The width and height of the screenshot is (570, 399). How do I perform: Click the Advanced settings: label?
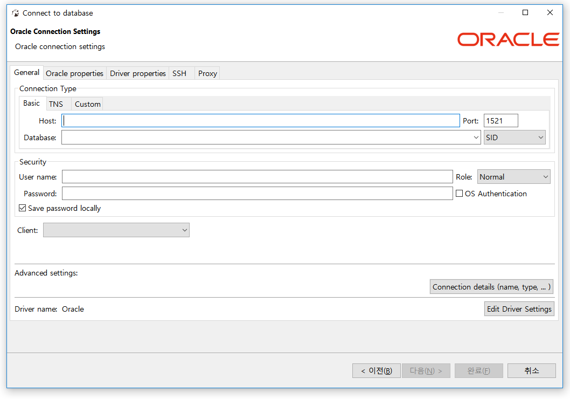(x=46, y=273)
